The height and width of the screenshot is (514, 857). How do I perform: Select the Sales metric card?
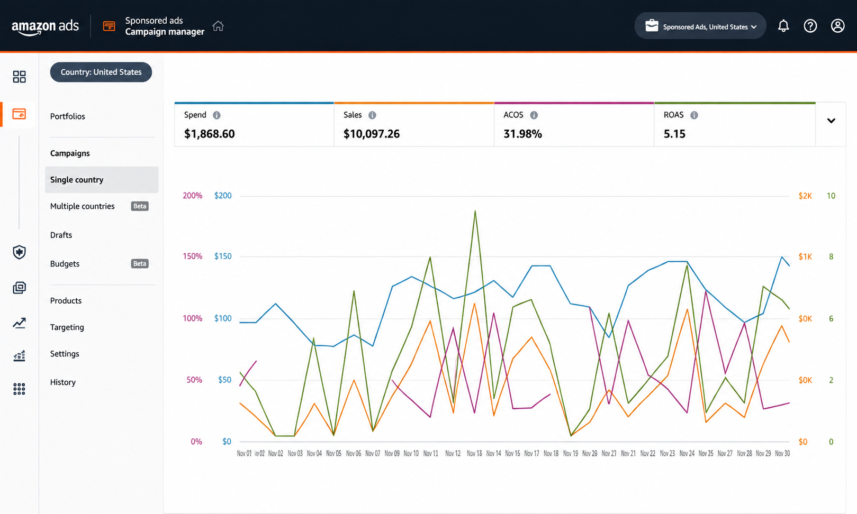click(414, 124)
